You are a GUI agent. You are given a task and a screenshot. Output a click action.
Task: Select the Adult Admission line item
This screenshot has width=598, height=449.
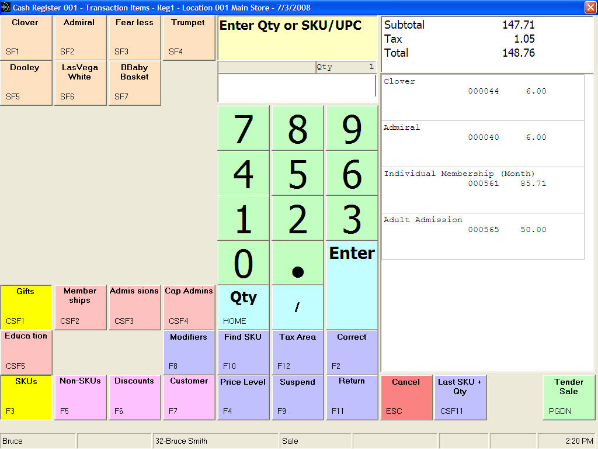click(482, 236)
